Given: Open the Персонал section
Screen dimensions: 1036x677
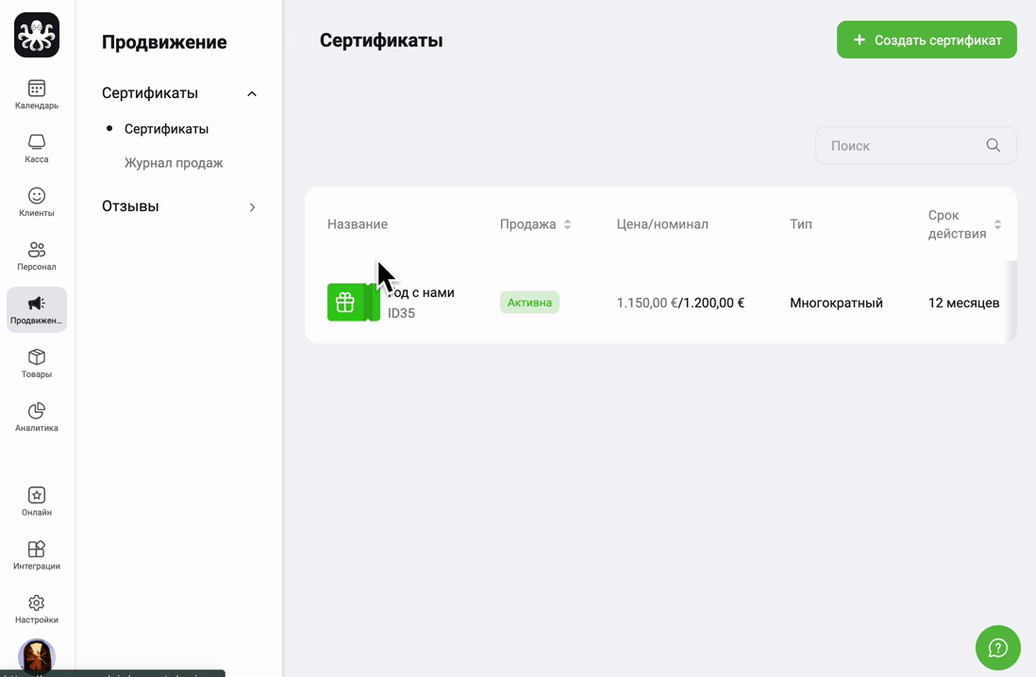Looking at the screenshot, I should tap(36, 254).
